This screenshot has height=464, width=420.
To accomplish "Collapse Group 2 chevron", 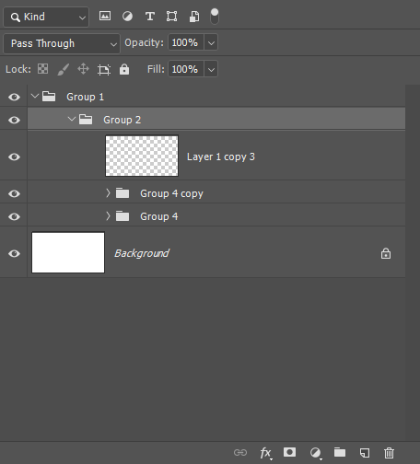I will tap(72, 119).
